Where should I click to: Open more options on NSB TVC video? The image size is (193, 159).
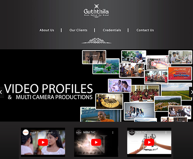click(x=166, y=133)
